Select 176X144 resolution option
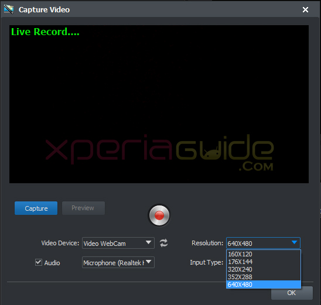This screenshot has height=305, width=321. [264, 262]
